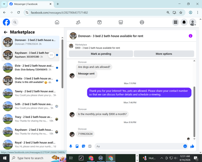Viewport: 202px width, 162px height.
Task: Open Rayshawn 2 bed 2 bath conversation
Action: (30, 132)
